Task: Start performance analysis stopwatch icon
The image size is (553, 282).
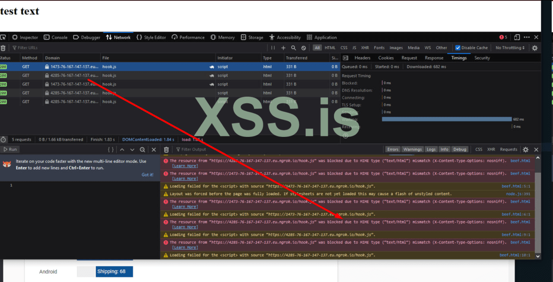Action: click(x=3, y=139)
